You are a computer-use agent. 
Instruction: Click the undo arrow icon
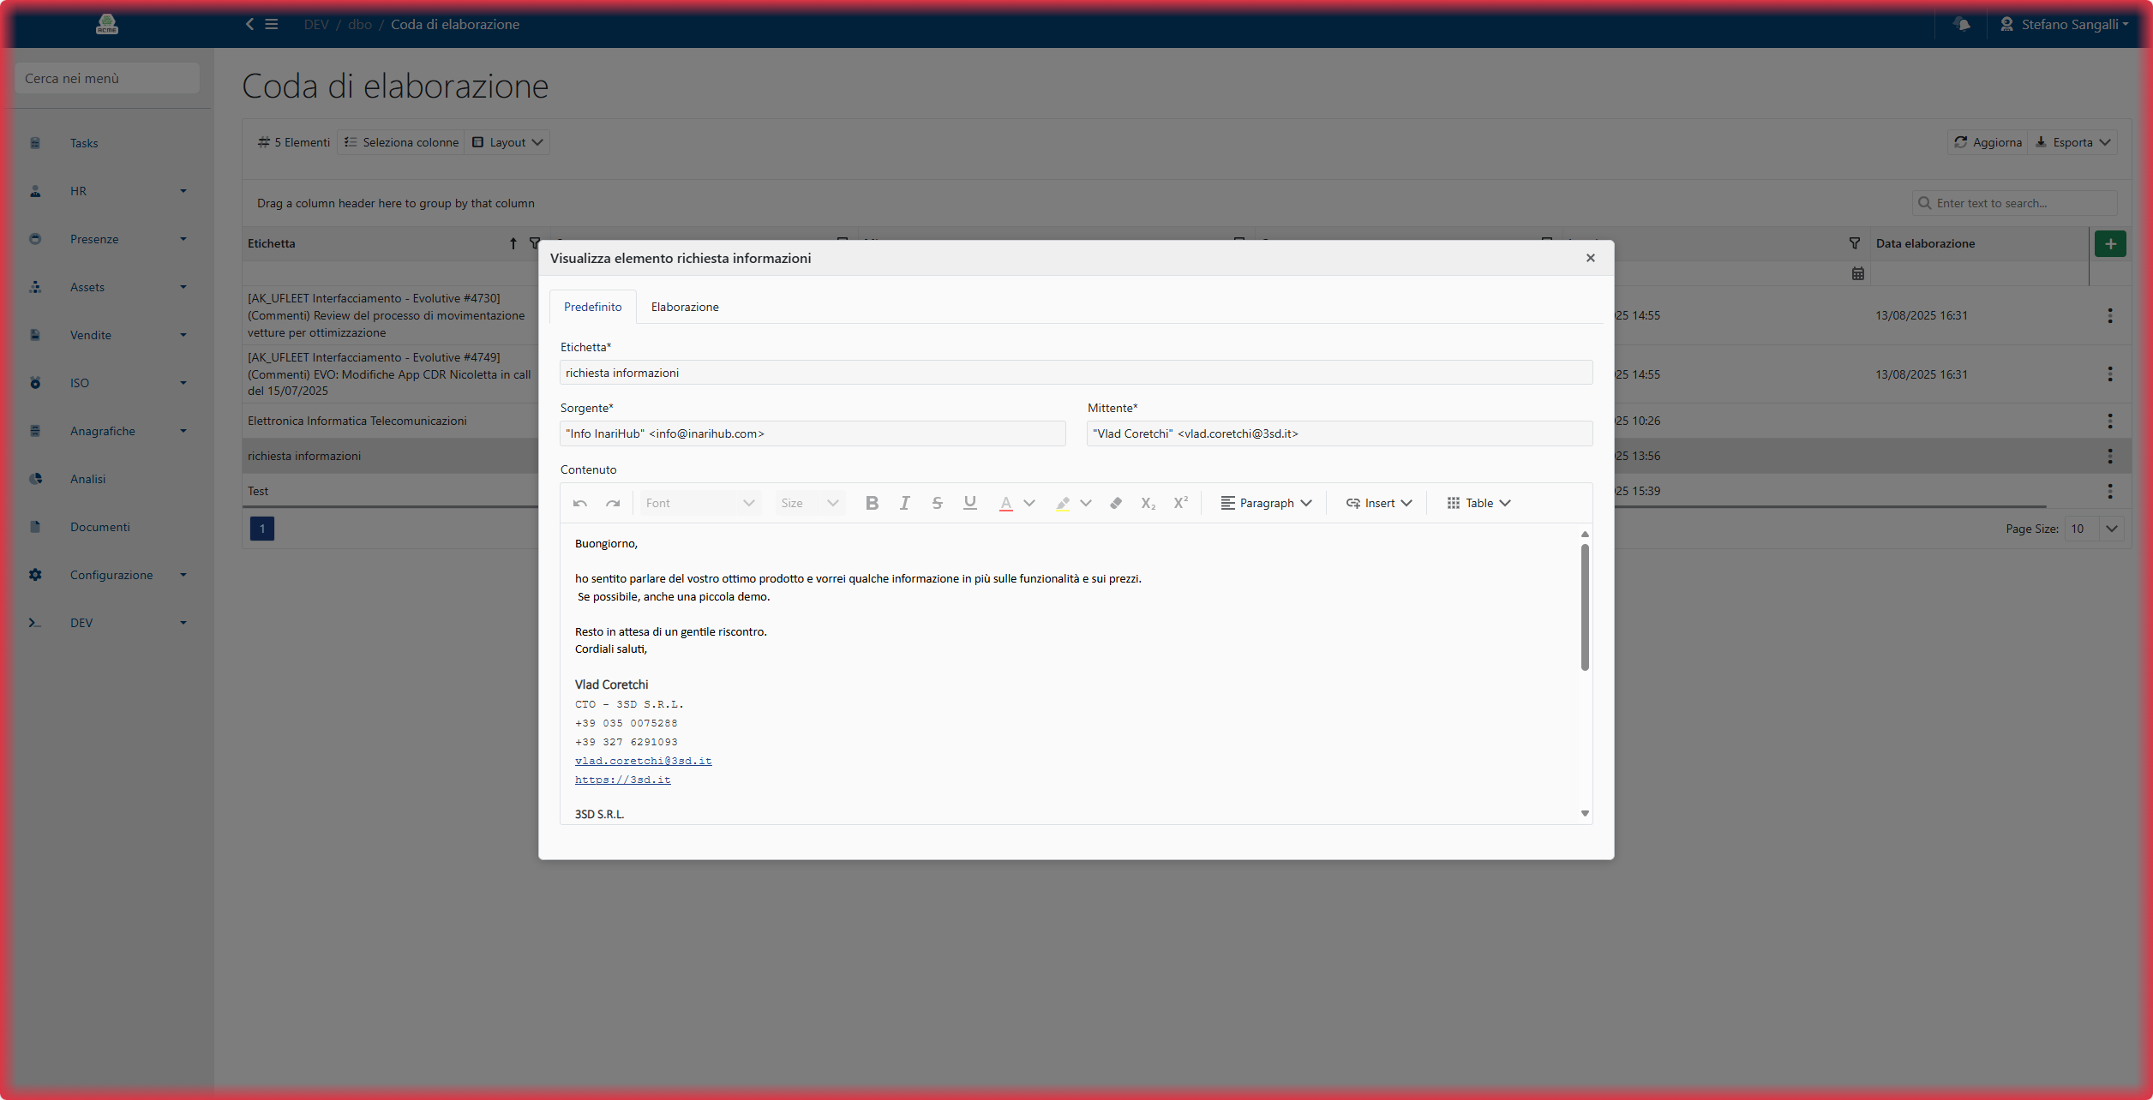(580, 503)
